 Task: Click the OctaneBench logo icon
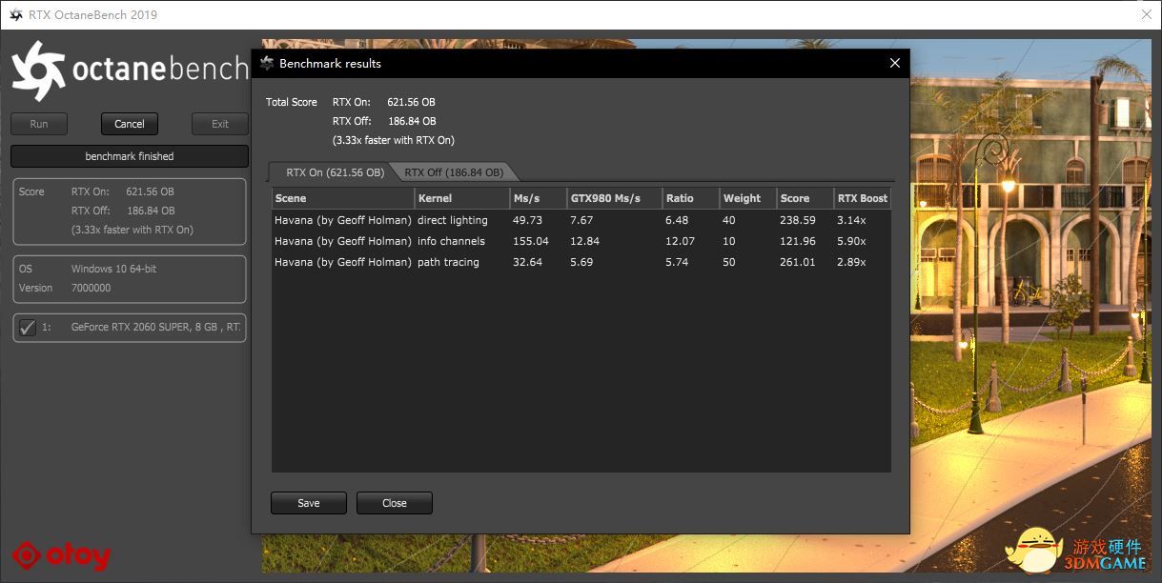pyautogui.click(x=38, y=70)
